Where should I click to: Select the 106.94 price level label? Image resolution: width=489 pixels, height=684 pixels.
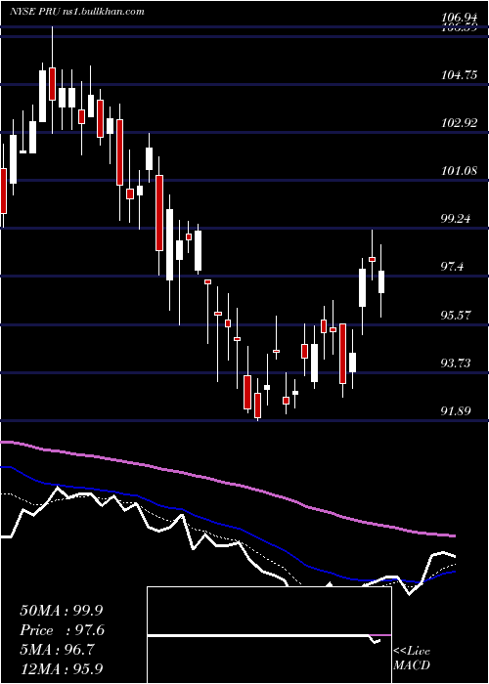tap(459, 18)
